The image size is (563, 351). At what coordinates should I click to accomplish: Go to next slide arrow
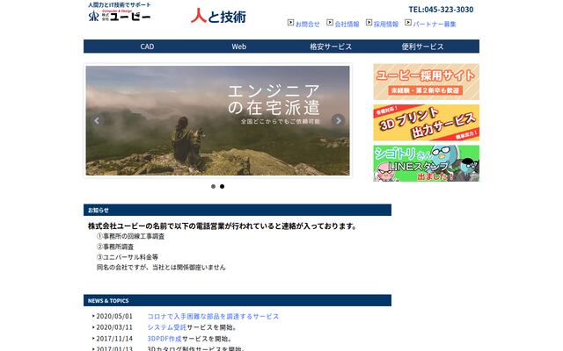point(338,121)
